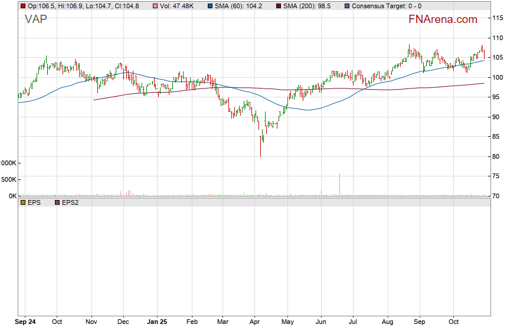Click the tall June volume spike bar
507x334 pixels.
pyautogui.click(x=340, y=184)
